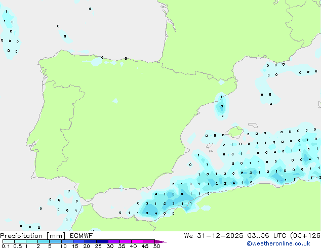The width and height of the screenshot is (321, 248).
Task: Click the '30' legend scale label
Action: click(x=110, y=246)
